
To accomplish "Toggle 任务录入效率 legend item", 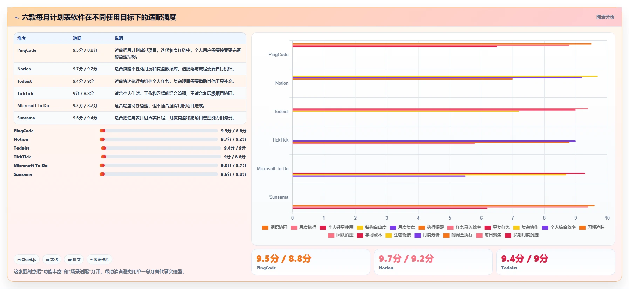I will tap(464, 227).
